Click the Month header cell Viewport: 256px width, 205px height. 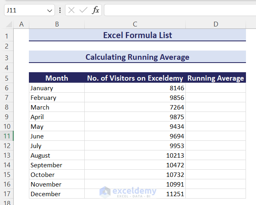(x=57, y=78)
